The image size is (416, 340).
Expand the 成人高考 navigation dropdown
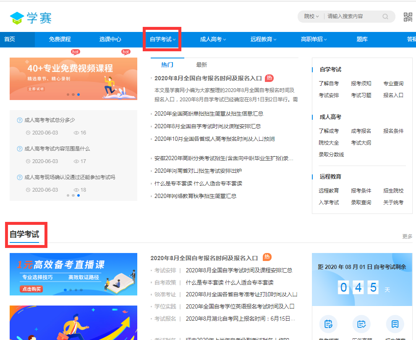click(x=213, y=40)
